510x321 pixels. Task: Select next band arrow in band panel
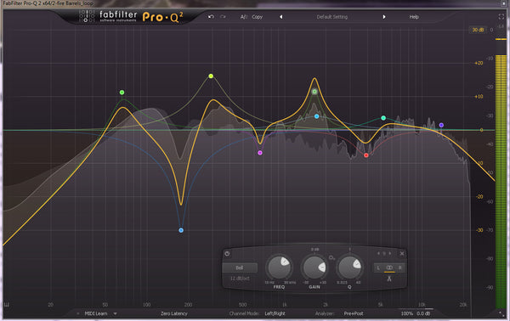tap(390, 253)
